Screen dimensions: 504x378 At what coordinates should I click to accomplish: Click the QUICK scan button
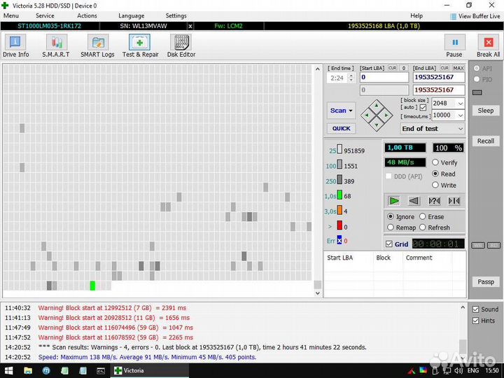[x=341, y=129]
